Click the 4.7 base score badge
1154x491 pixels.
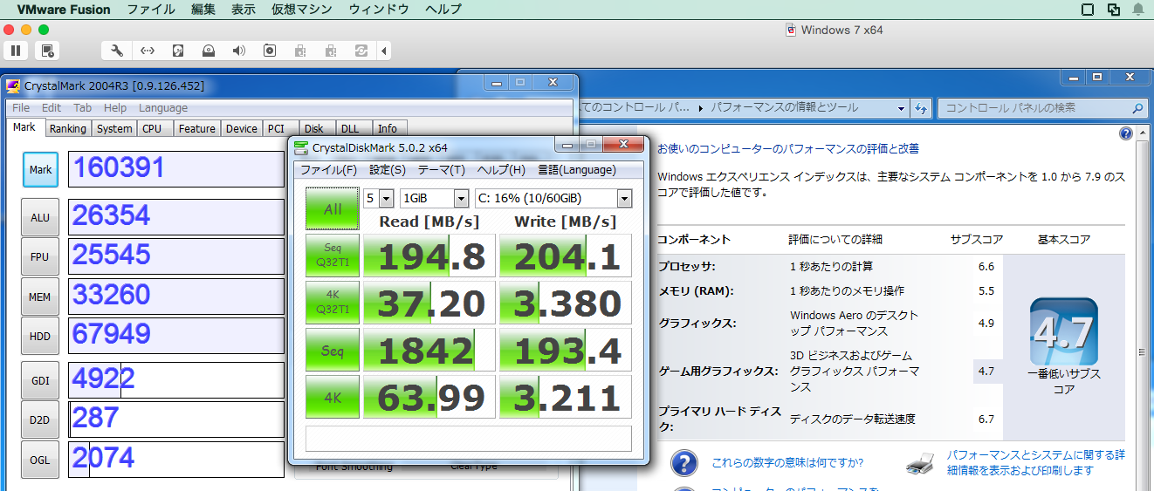click(1063, 331)
